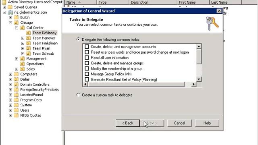The image size is (258, 145).
Task: Click the NTDS Quotas folder icon
Action: 16,116
